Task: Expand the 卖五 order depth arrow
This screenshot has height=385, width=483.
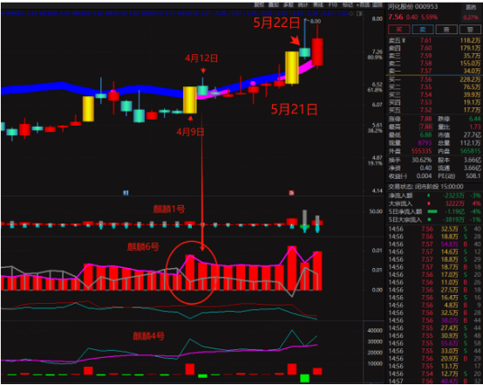Action: point(404,40)
